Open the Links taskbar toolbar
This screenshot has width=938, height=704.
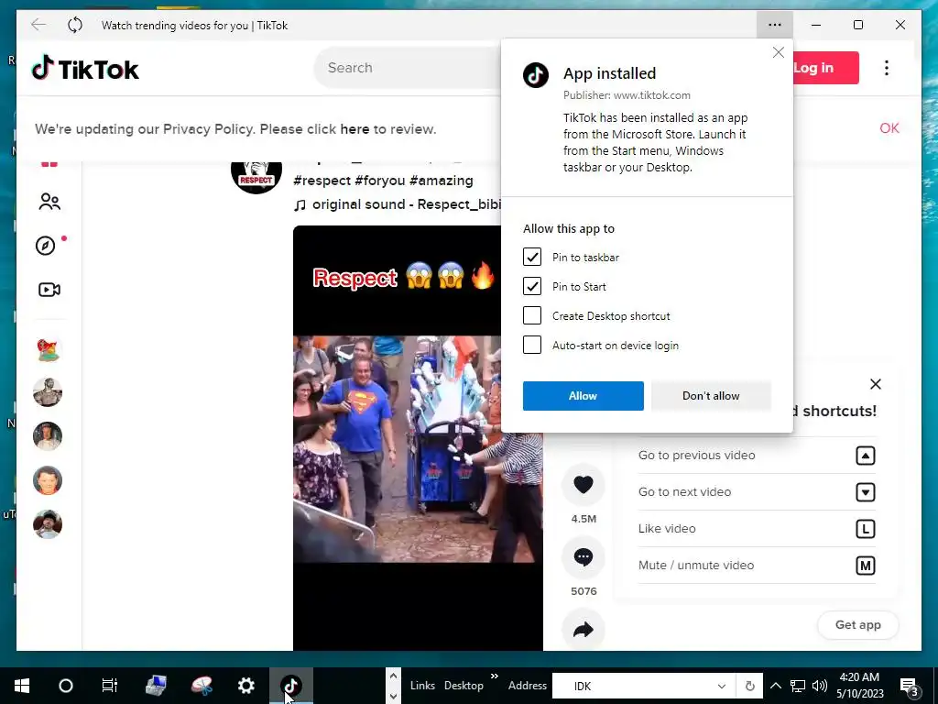(x=422, y=686)
